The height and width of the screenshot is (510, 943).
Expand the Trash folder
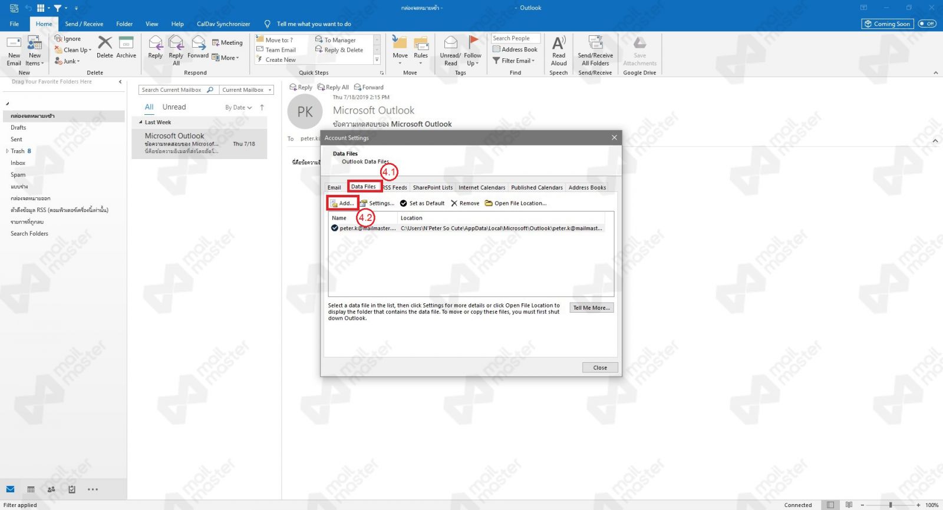(7, 151)
